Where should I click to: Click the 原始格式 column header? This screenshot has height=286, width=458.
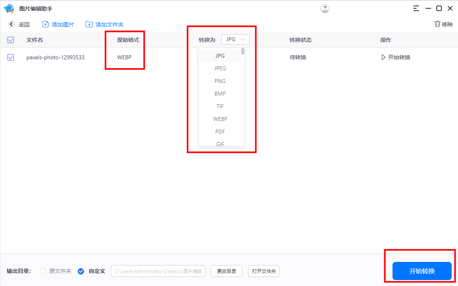pyautogui.click(x=128, y=40)
